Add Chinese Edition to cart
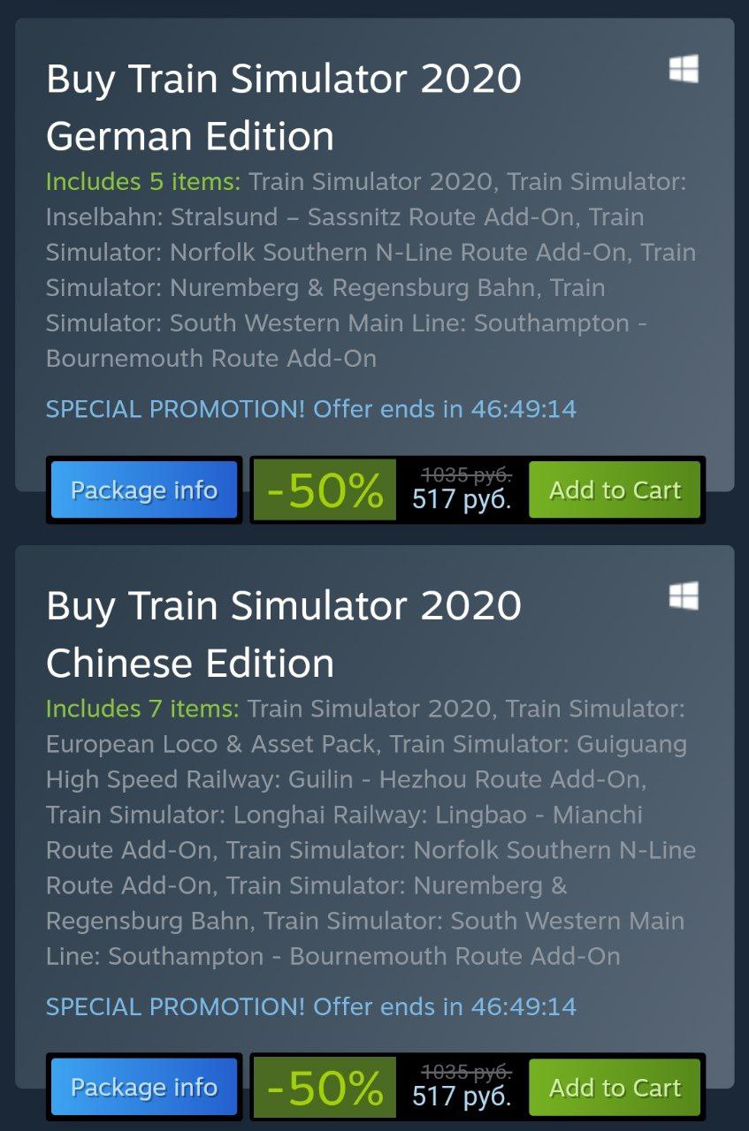Screen dimensions: 749x1131 click(615, 1087)
